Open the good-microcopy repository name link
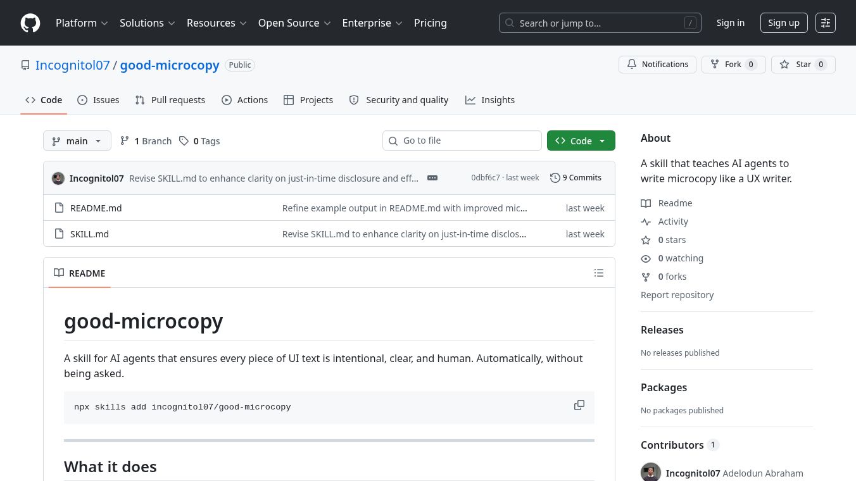Screen dimensions: 856x481 coord(170,65)
